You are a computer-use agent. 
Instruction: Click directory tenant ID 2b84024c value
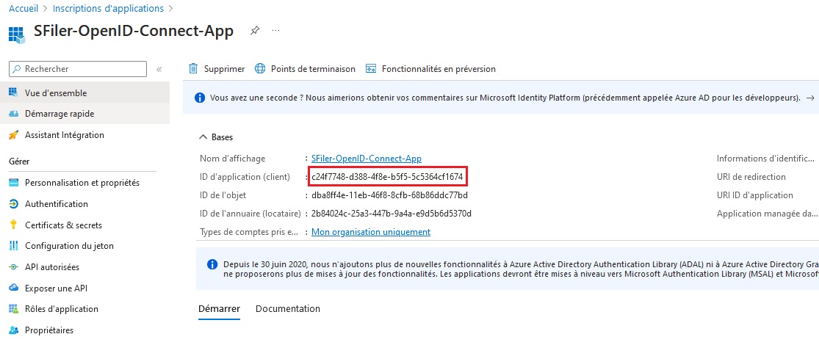(392, 214)
